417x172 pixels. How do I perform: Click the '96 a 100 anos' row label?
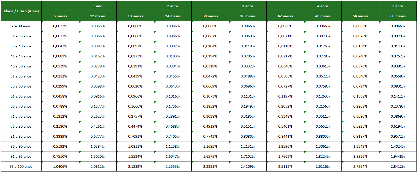pyautogui.click(x=21, y=166)
